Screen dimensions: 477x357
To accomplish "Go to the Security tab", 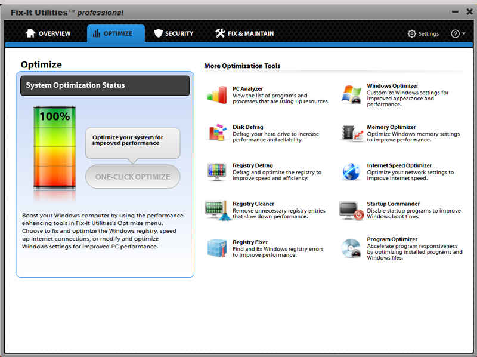I will [174, 33].
